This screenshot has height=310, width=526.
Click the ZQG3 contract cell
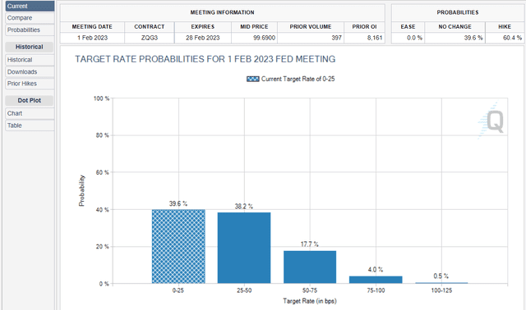click(150, 38)
